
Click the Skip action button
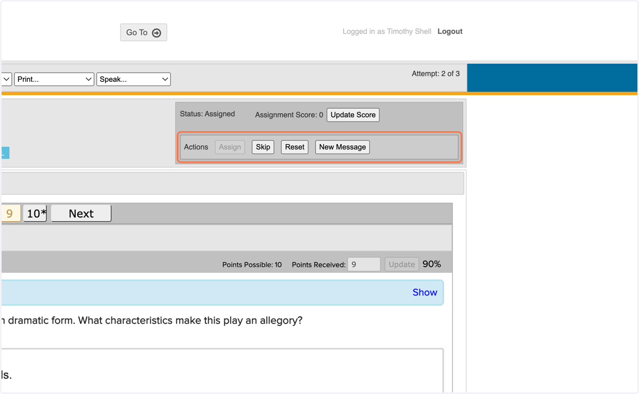(263, 147)
